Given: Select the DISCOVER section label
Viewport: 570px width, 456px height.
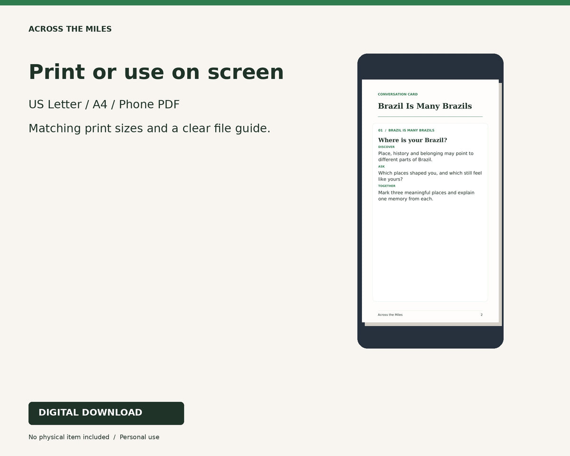Looking at the screenshot, I should (386, 147).
